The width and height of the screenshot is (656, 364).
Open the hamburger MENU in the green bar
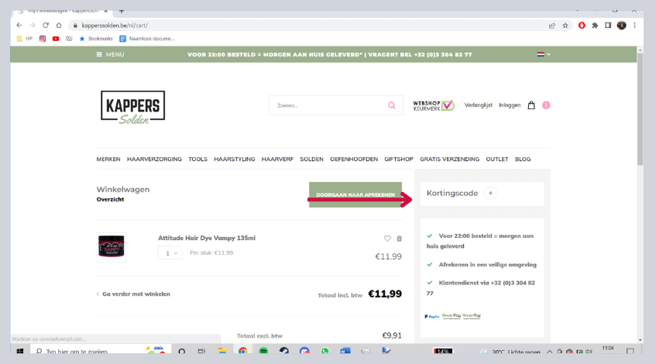(x=110, y=55)
